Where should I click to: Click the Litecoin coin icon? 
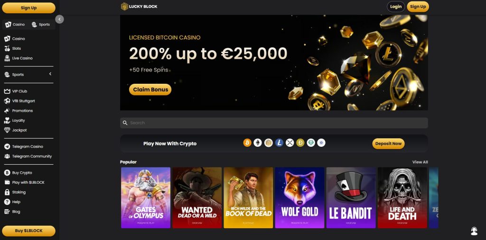(x=279, y=142)
